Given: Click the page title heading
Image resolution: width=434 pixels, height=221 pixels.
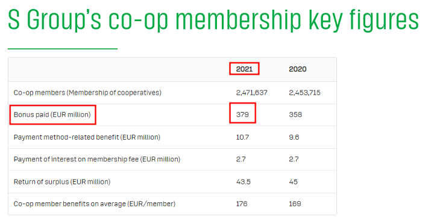Looking at the screenshot, I should [213, 20].
